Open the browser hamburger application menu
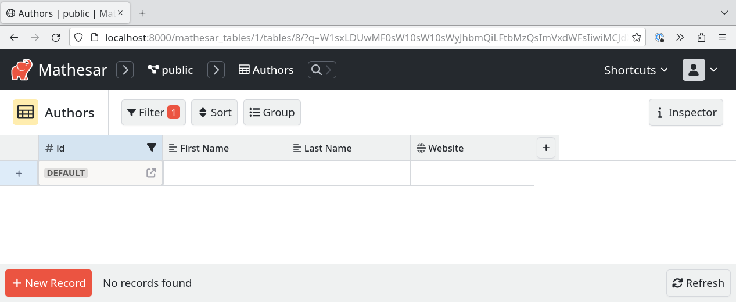 pos(722,38)
